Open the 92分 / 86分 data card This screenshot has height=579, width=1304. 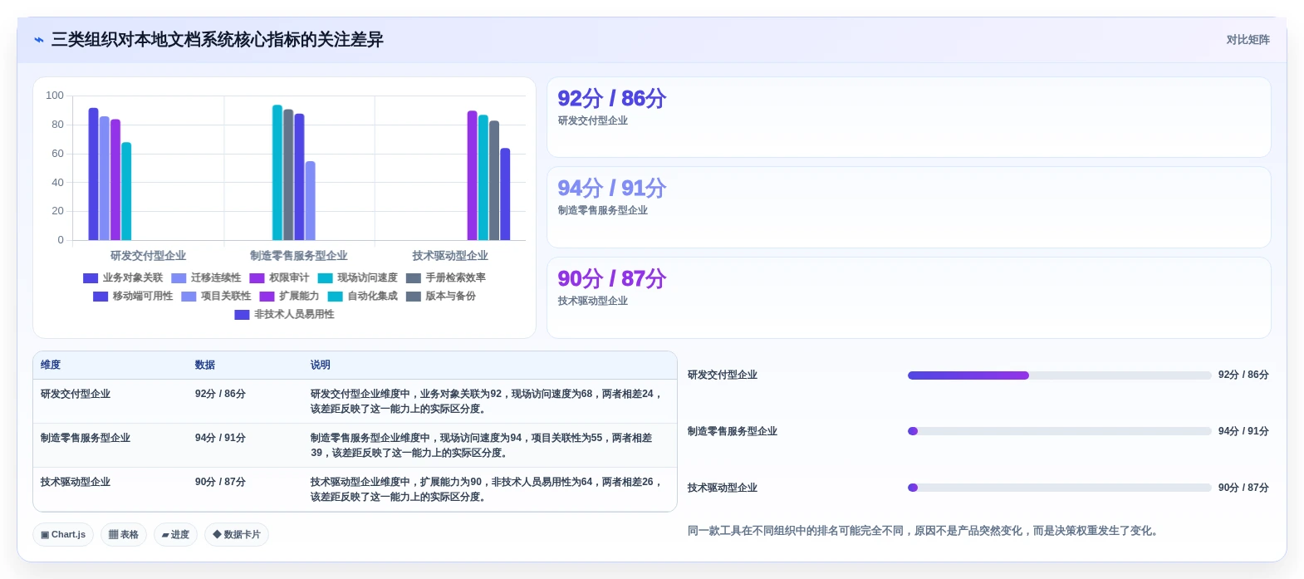tap(909, 117)
